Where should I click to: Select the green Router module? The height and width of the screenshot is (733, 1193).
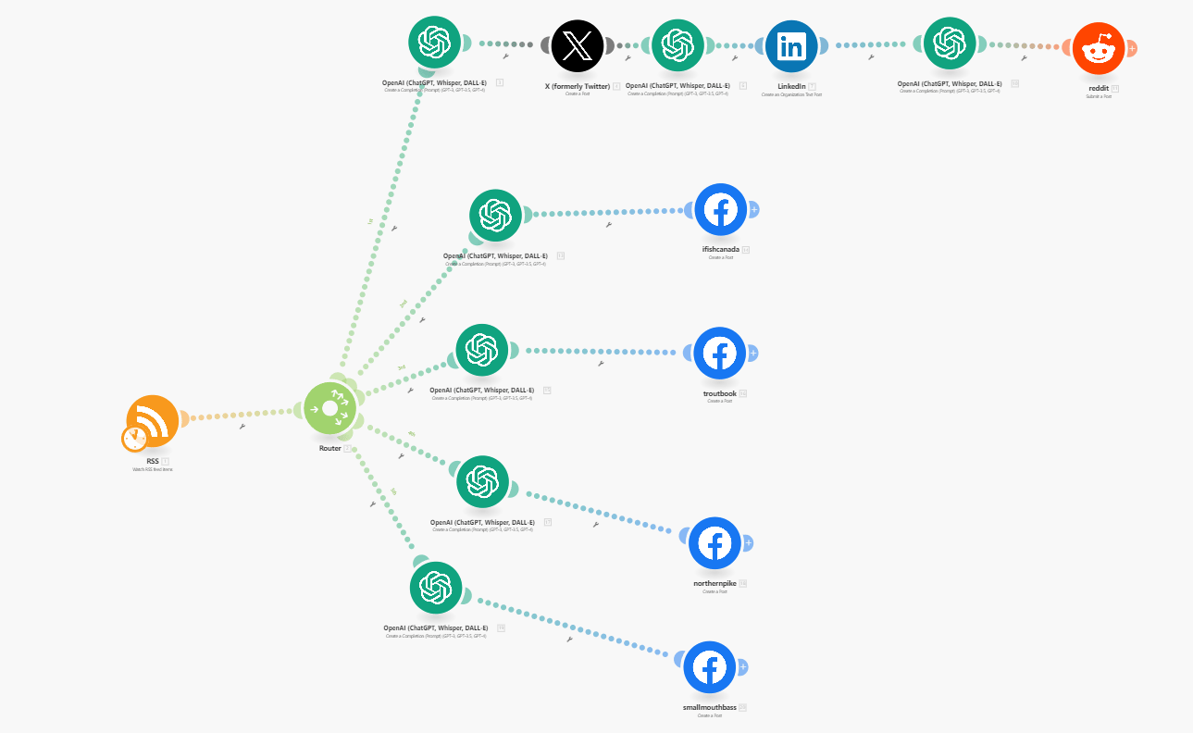coord(329,408)
